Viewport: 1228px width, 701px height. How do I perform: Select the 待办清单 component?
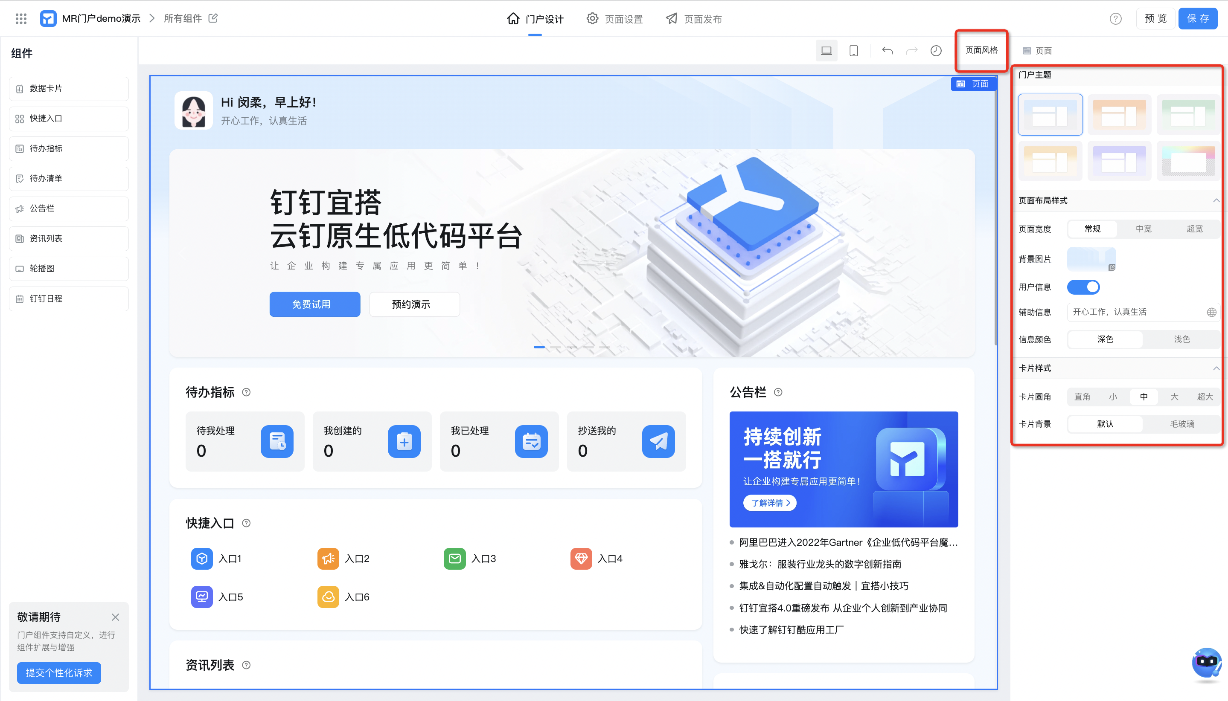pos(69,179)
